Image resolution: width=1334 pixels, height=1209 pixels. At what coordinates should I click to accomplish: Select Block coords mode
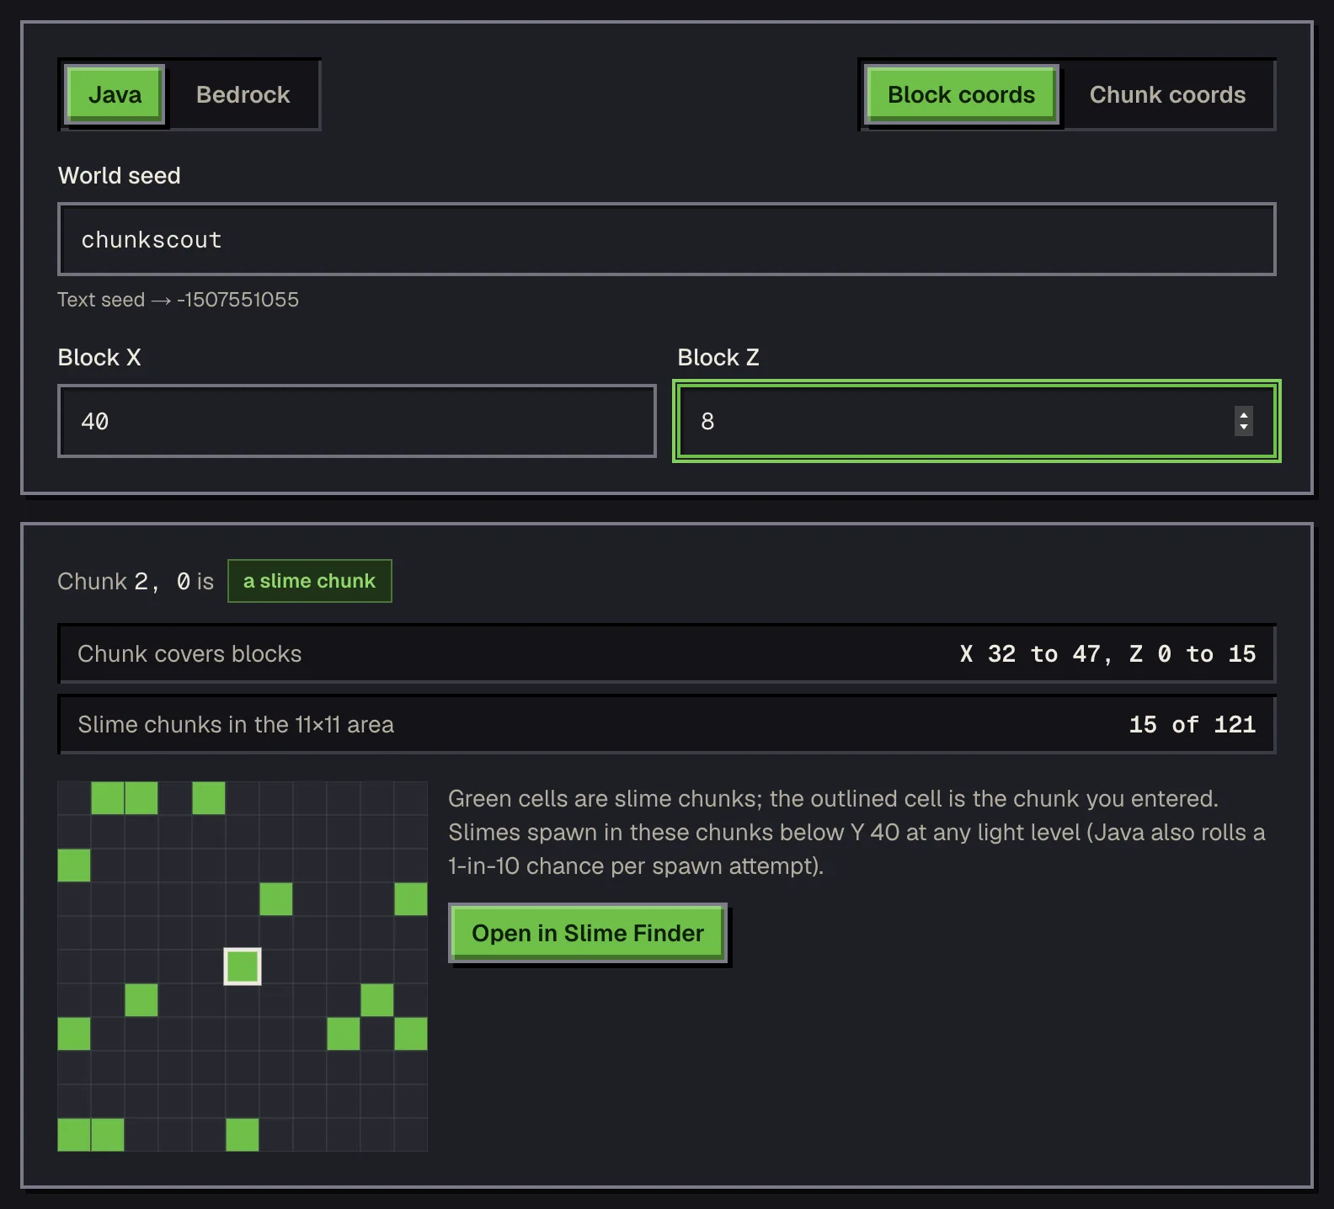(961, 94)
